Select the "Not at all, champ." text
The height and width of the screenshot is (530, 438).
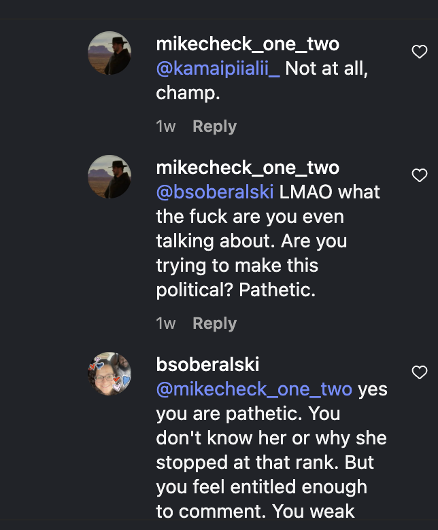tap(262, 81)
